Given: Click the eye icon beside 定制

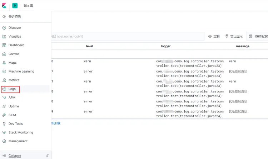Looking at the screenshot, I should [x=210, y=36].
